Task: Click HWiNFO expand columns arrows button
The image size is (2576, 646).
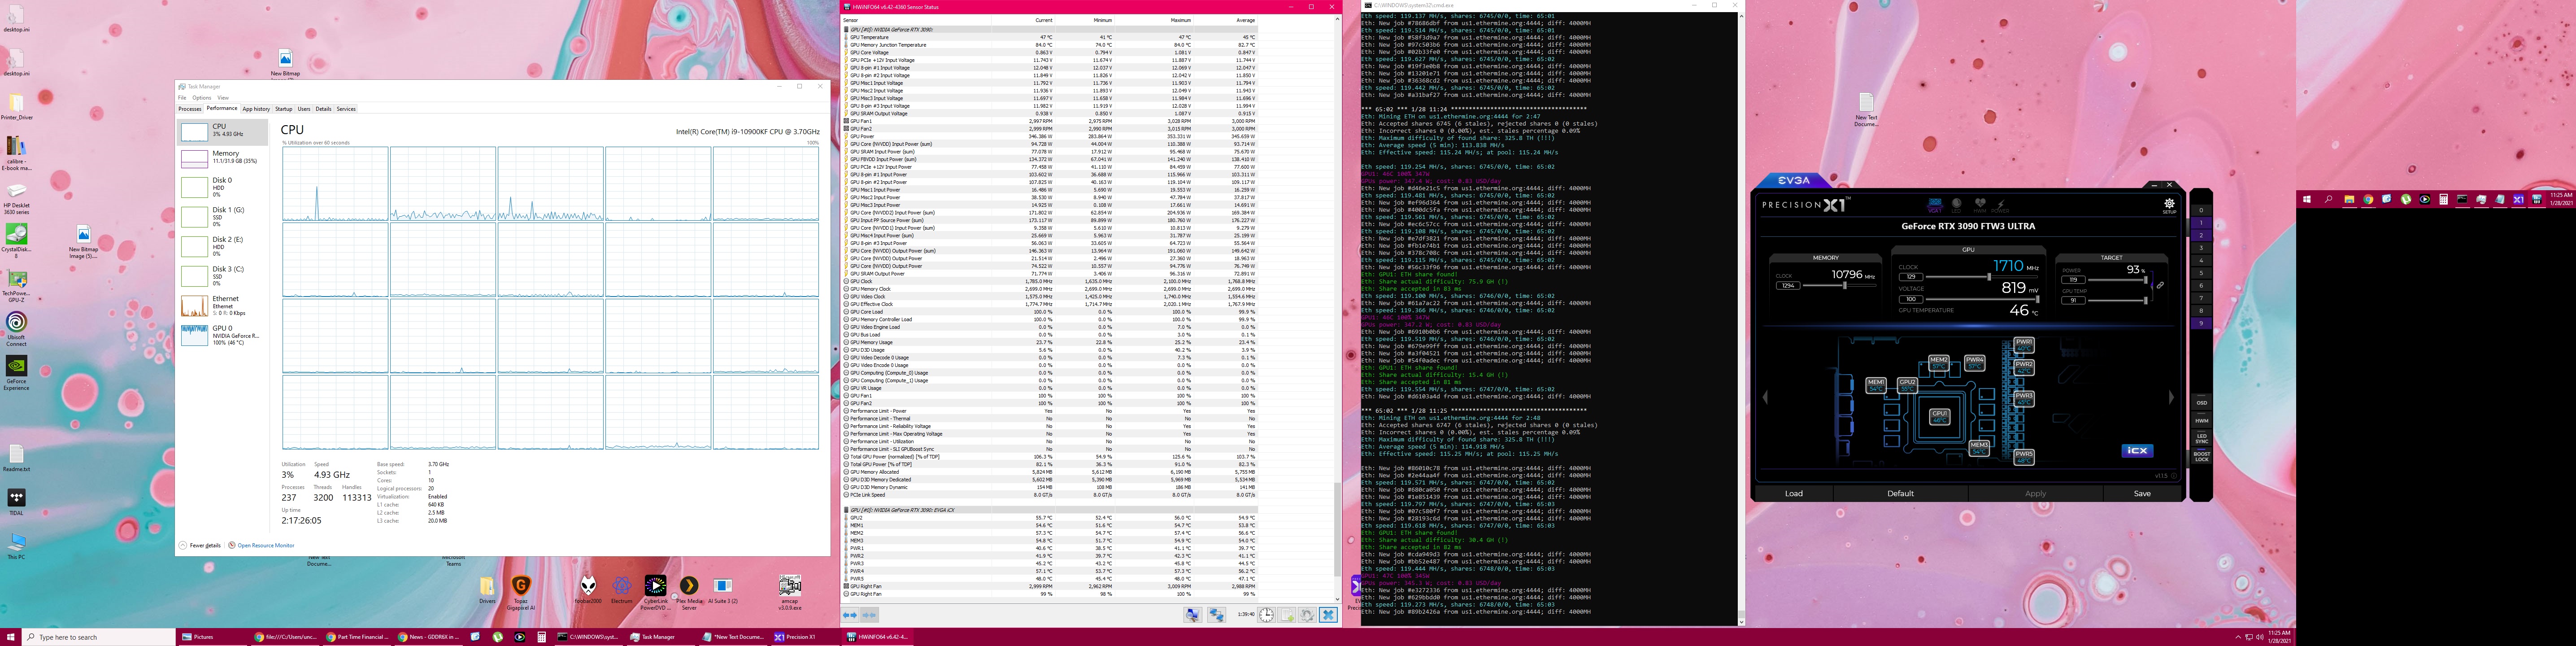Action: [x=850, y=616]
